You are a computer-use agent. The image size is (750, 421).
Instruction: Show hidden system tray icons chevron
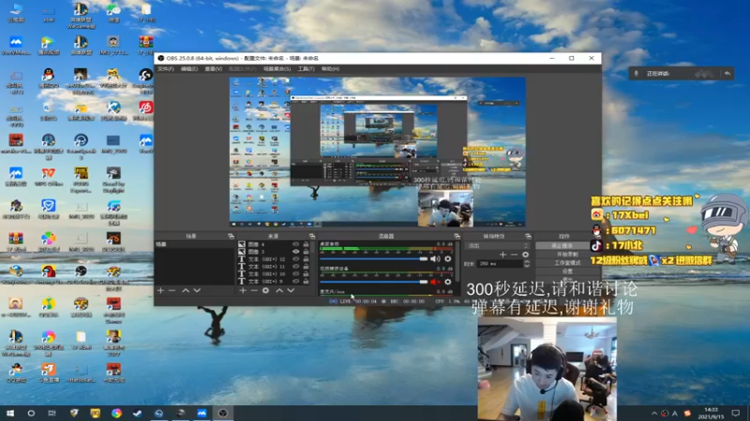[654, 414]
